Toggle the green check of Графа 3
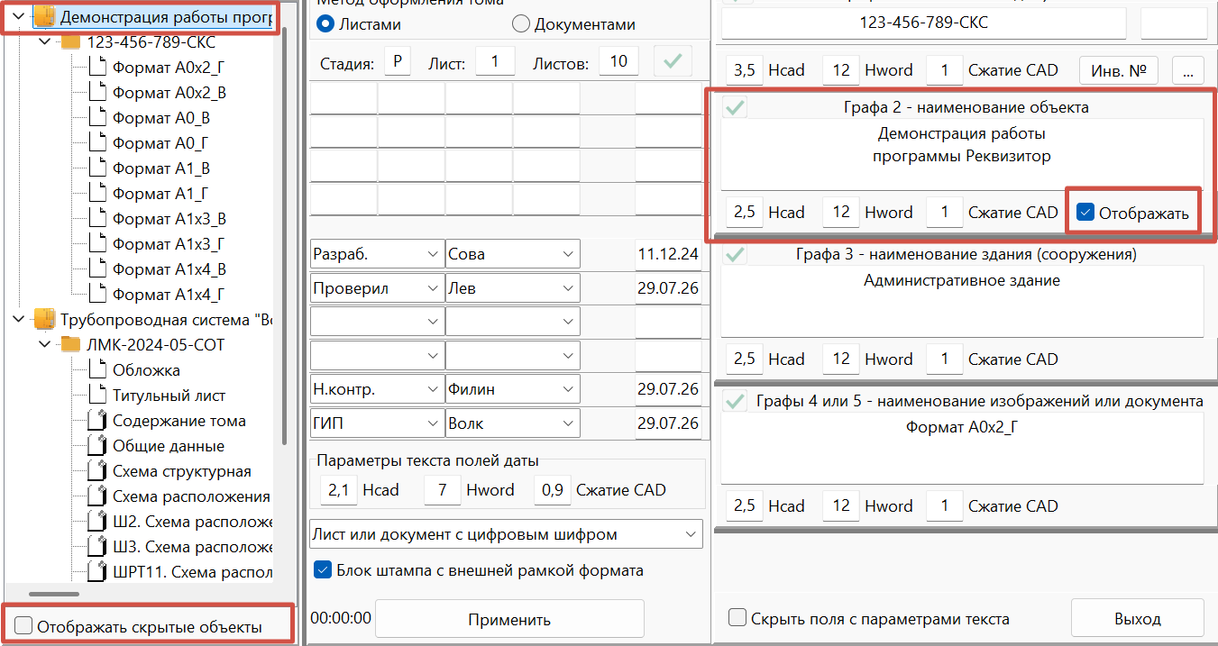The width and height of the screenshot is (1218, 646). pos(737,255)
